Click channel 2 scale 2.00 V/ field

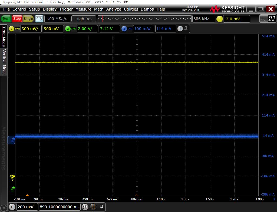click(87, 29)
